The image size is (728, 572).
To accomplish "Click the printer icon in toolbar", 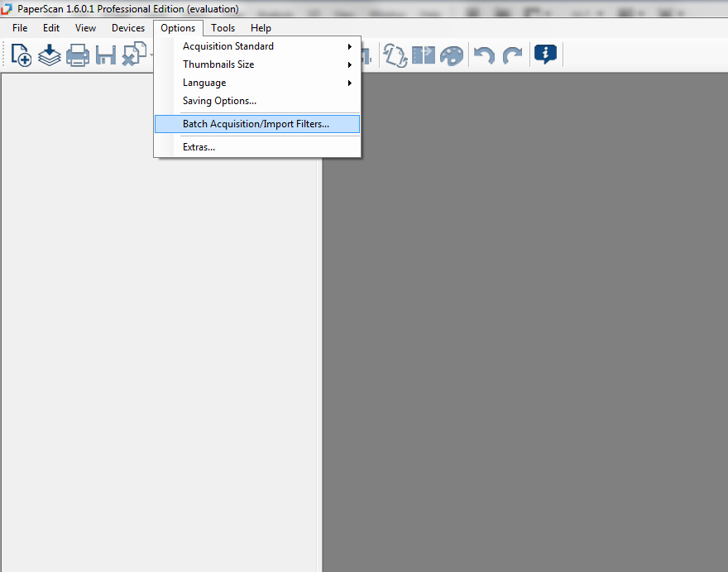I will tap(78, 55).
